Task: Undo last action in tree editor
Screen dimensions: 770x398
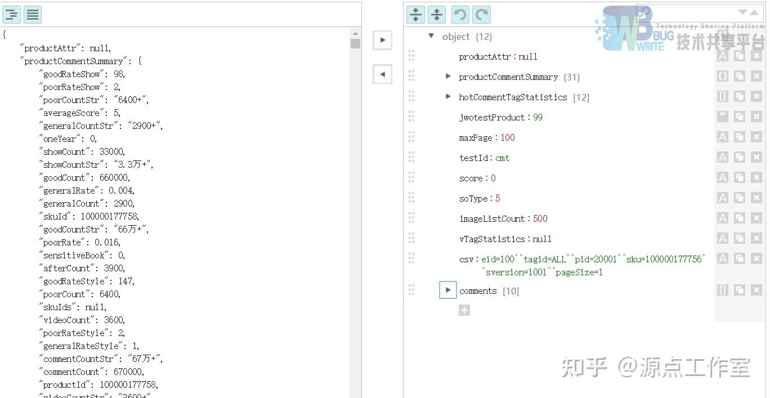Action: click(460, 14)
